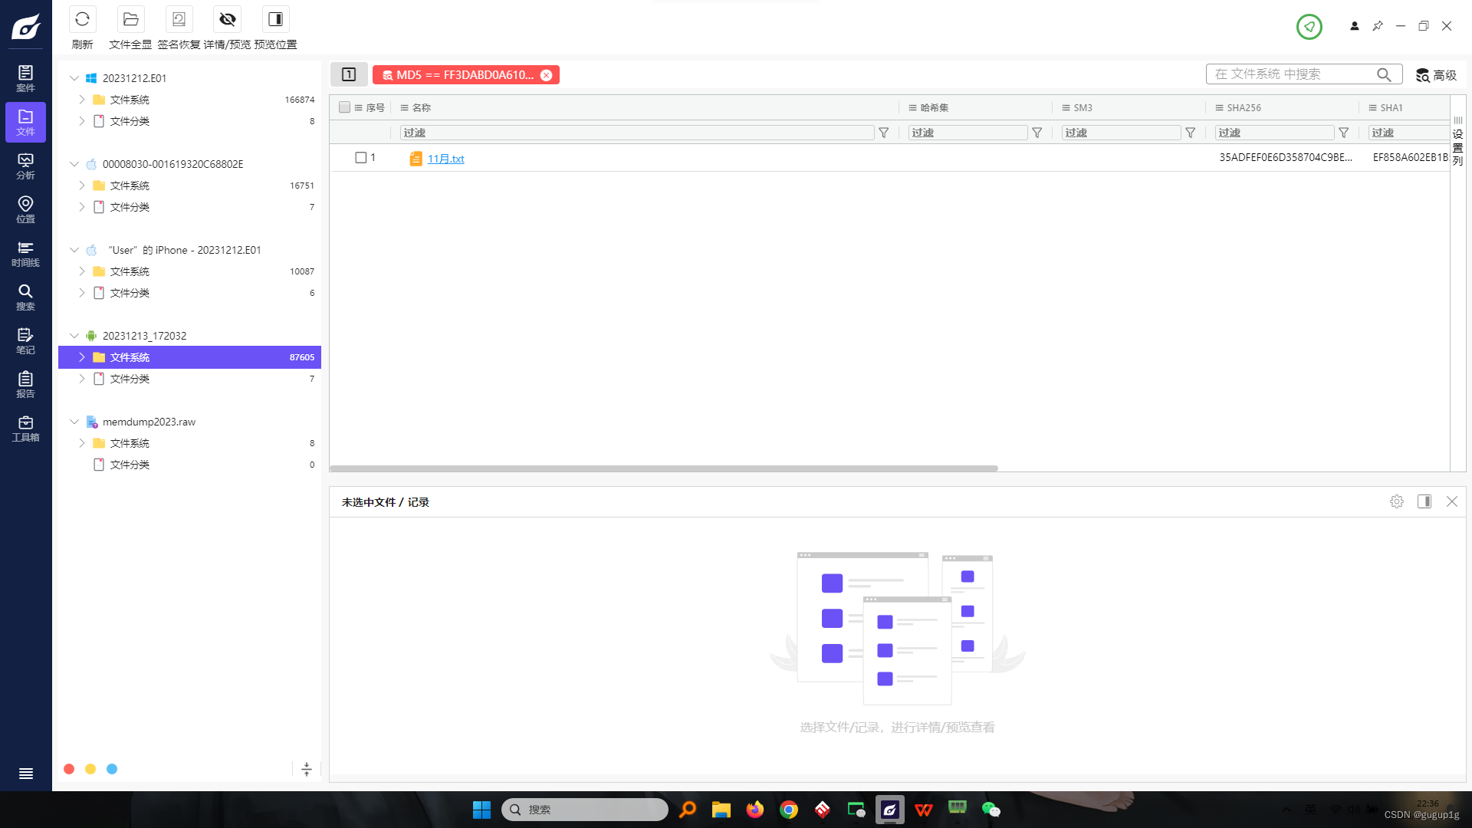Toggle the 预览位置 icon
Image resolution: width=1472 pixels, height=828 pixels.
(x=275, y=18)
